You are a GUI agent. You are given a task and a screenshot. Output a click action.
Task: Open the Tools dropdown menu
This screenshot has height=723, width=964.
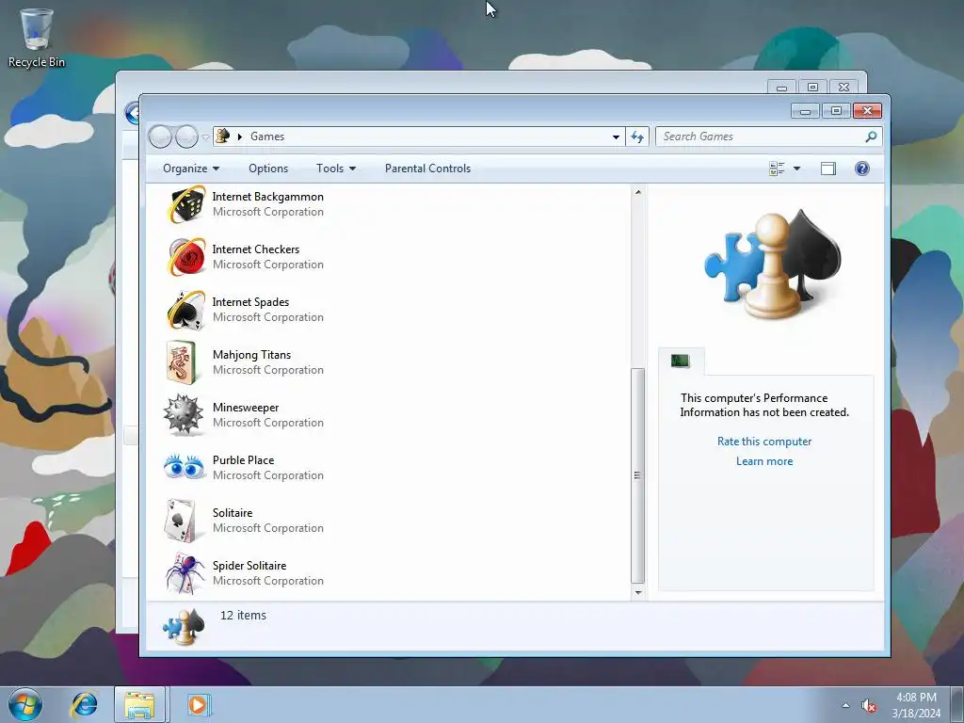coord(336,169)
